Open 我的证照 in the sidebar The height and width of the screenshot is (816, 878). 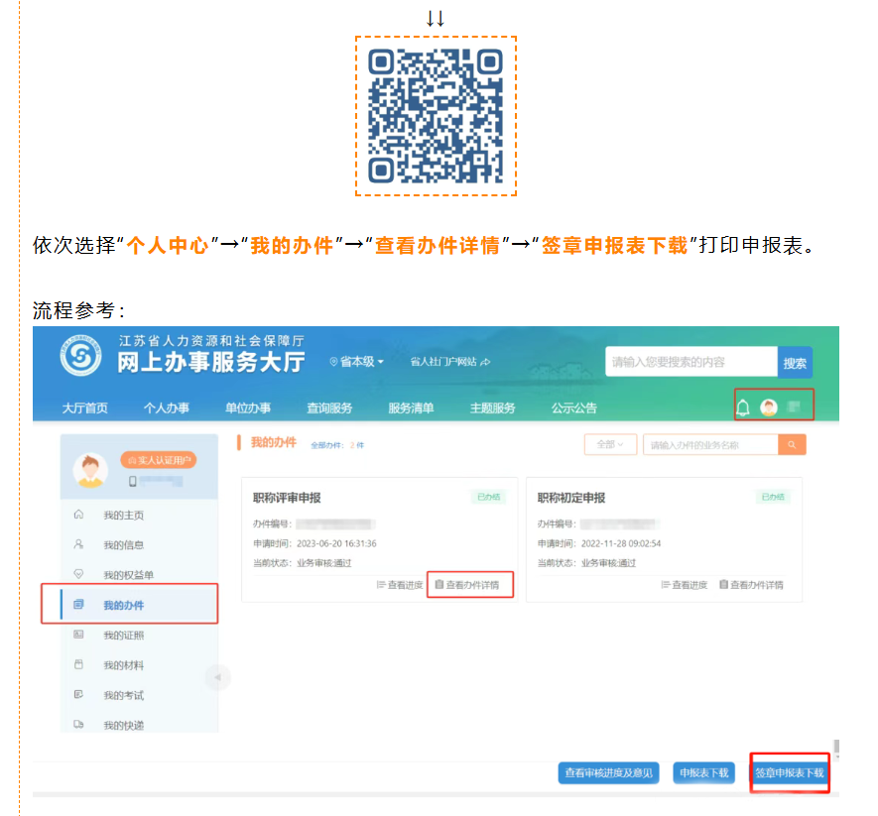[123, 636]
